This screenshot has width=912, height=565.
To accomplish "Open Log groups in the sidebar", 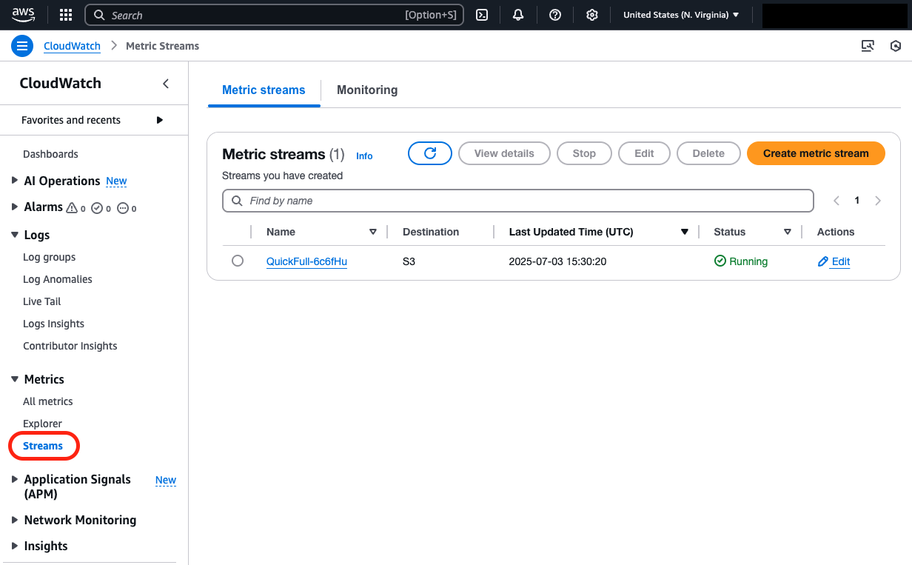I will pyautogui.click(x=50, y=257).
